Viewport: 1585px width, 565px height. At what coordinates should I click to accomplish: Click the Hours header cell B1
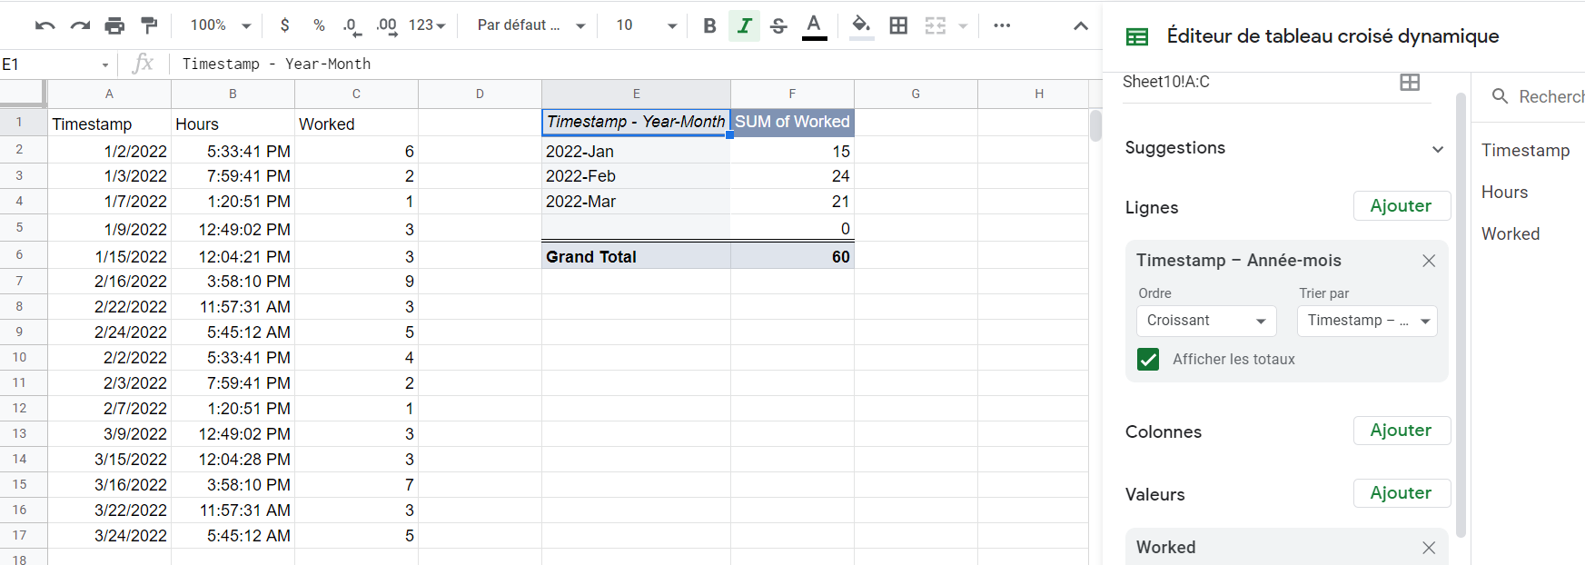(233, 123)
